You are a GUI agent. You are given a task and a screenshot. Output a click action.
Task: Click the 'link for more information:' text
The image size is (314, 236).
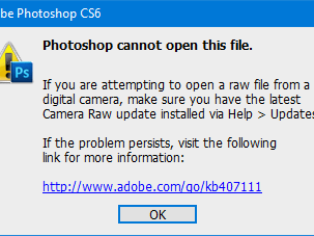click(x=113, y=158)
